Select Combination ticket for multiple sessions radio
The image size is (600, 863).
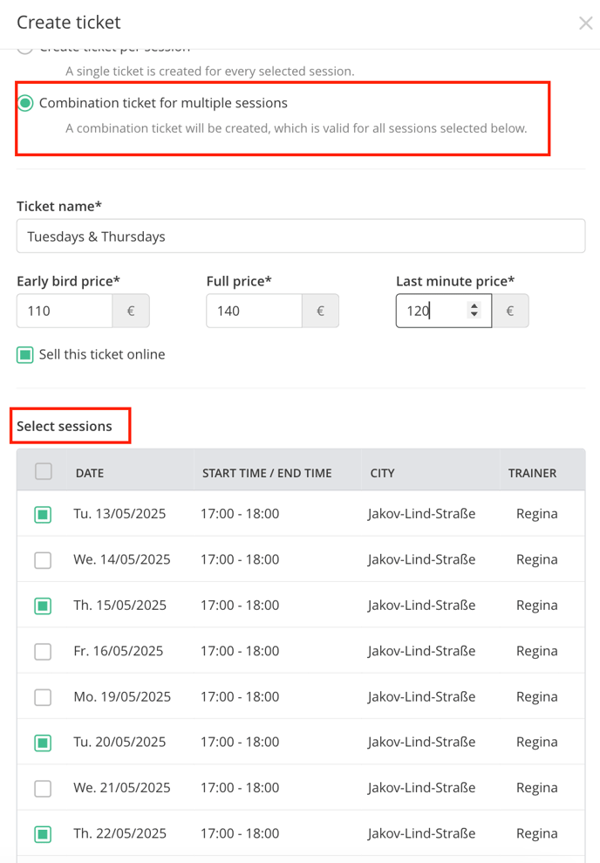coord(25,103)
